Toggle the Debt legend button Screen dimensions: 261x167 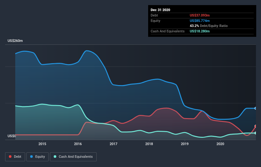click(x=15, y=157)
